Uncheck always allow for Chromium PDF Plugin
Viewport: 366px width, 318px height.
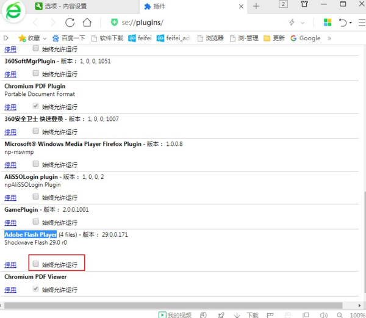36,106
